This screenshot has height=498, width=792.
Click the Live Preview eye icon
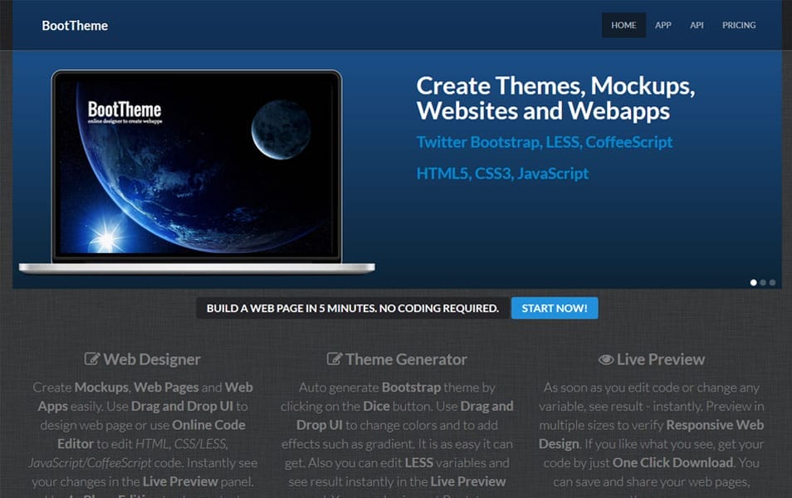coord(605,360)
